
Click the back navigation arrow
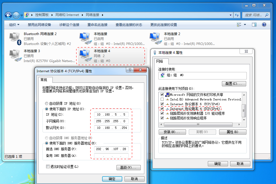8,15
